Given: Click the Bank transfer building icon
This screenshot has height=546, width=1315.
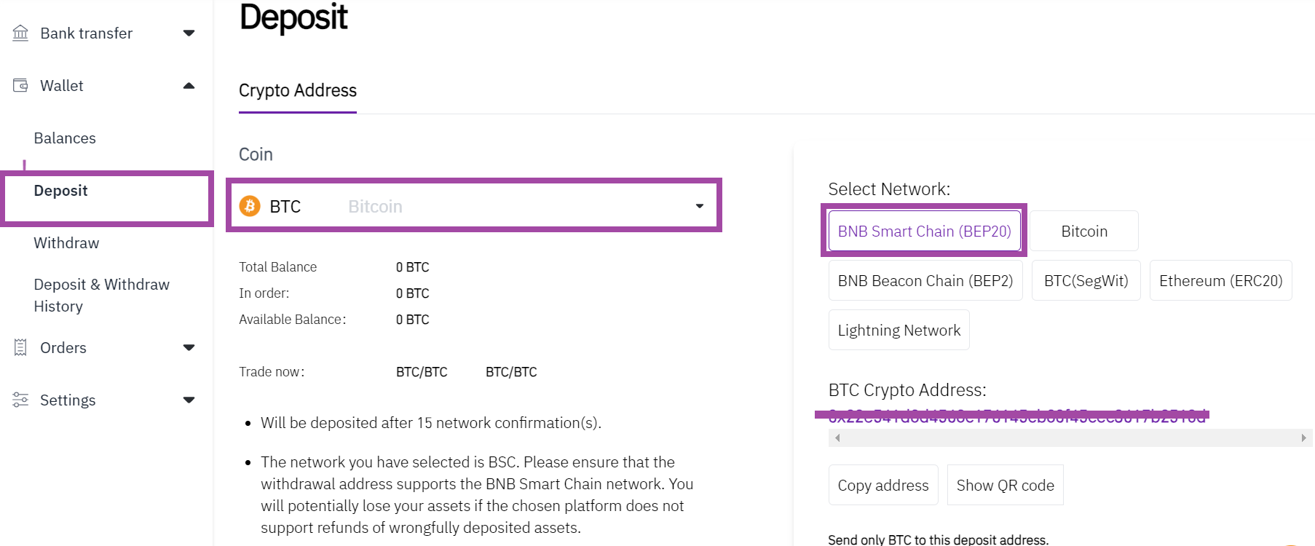Looking at the screenshot, I should [x=20, y=33].
